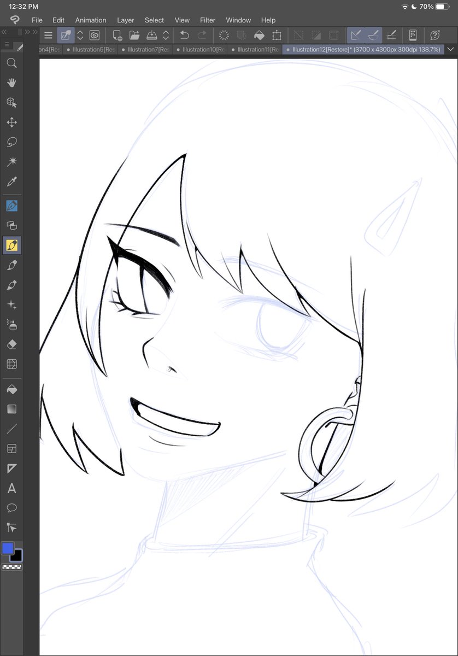Select the Text tool

pos(11,488)
